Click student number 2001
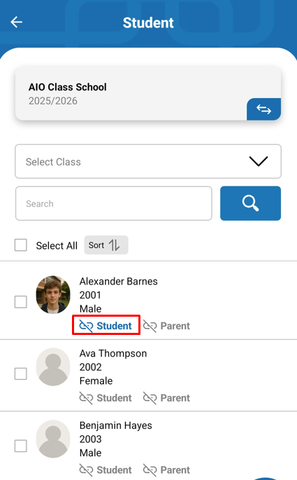 [x=90, y=295]
